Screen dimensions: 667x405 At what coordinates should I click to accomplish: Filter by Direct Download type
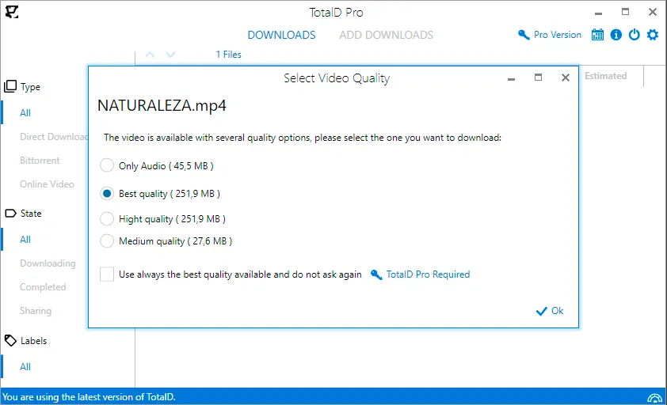(54, 136)
